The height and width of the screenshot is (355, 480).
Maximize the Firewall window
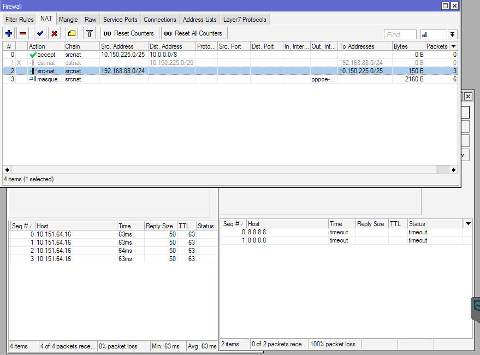(446, 6)
